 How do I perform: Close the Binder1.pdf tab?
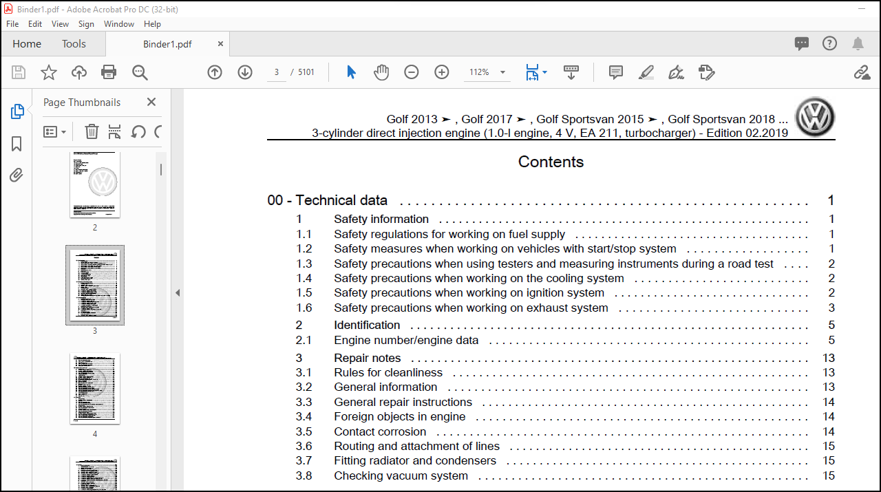tap(220, 43)
